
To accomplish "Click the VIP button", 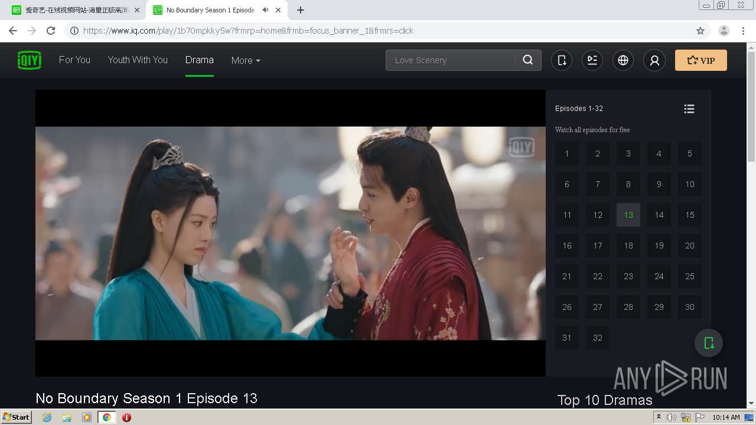I will [x=701, y=60].
